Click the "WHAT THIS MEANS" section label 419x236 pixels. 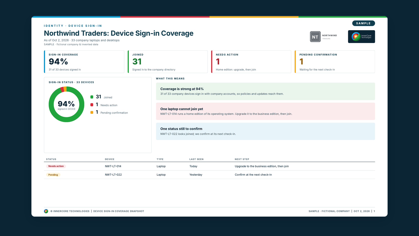tap(170, 78)
